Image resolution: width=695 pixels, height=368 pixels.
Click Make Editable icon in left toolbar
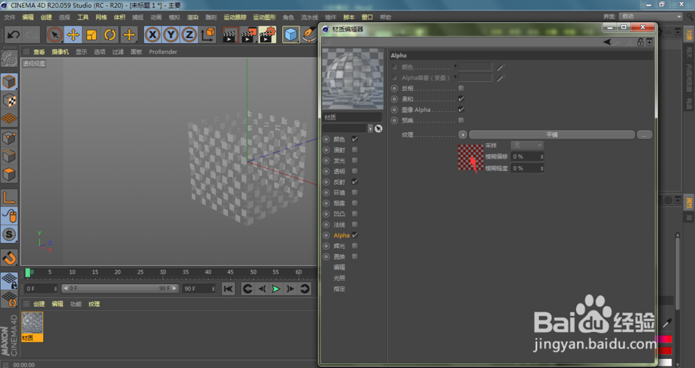9,58
